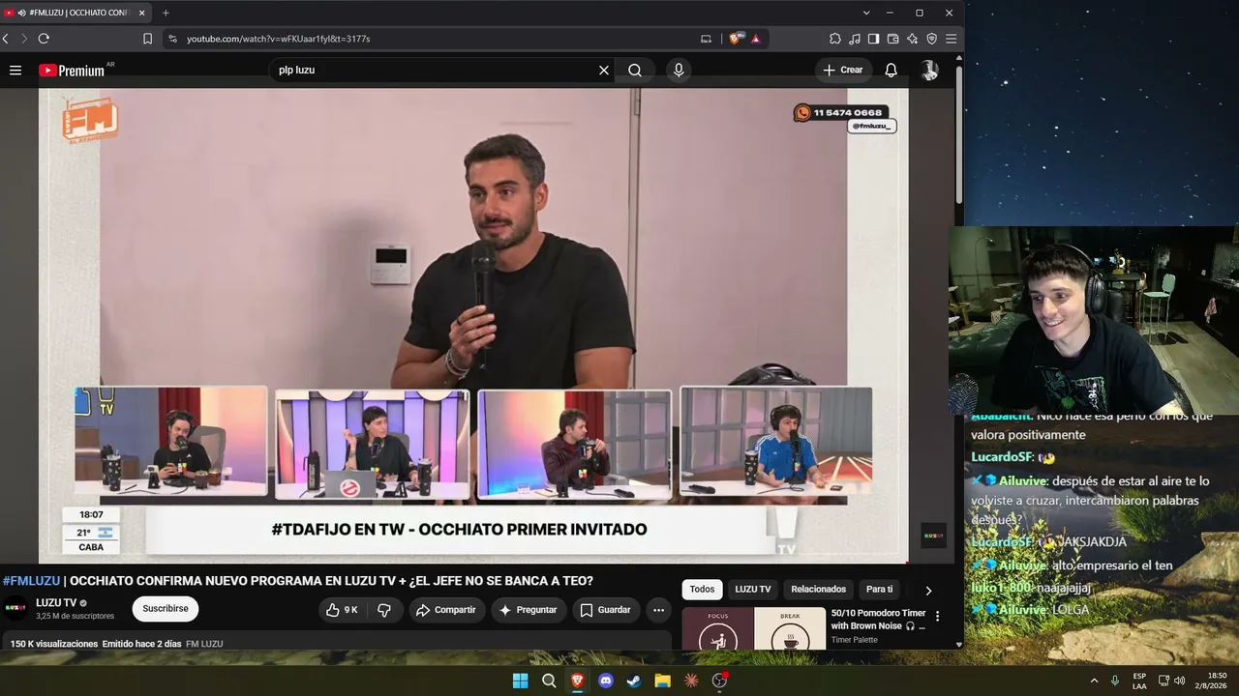Go to YouTube Premium home logo
Screen dimensions: 1239x696
pyautogui.click(x=72, y=70)
